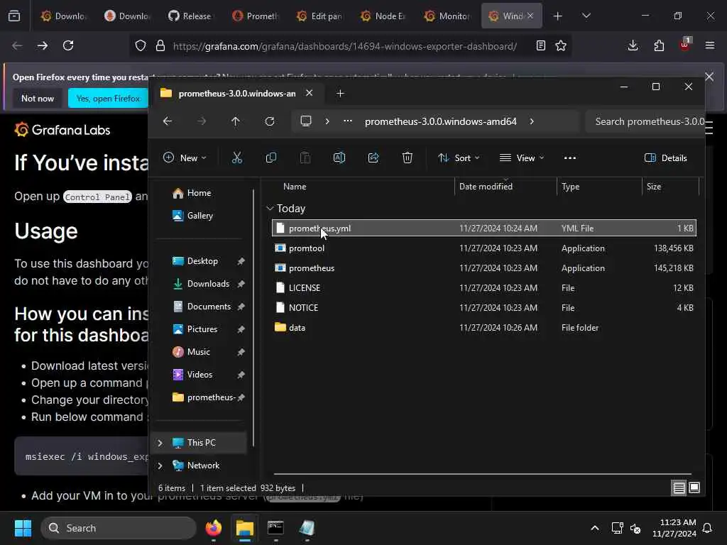Go back in File Explorer

pyautogui.click(x=168, y=121)
